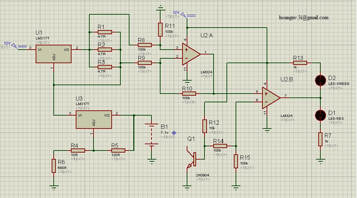Click resistor R15 100k
Screen dimensions: 357x198
(236, 161)
